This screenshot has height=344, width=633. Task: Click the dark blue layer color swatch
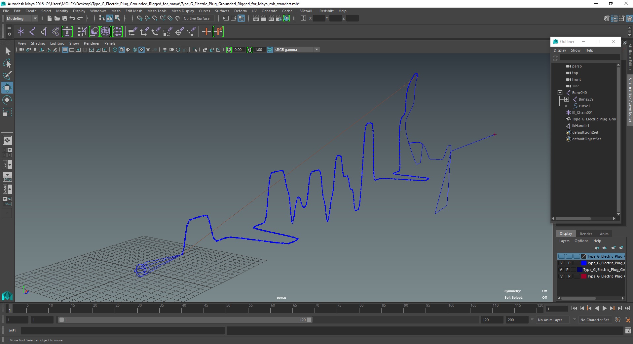point(579,270)
